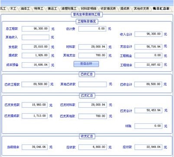Click the 已支合计 field showing 50,453.94
The height and width of the screenshot is (157, 174).
(148, 111)
